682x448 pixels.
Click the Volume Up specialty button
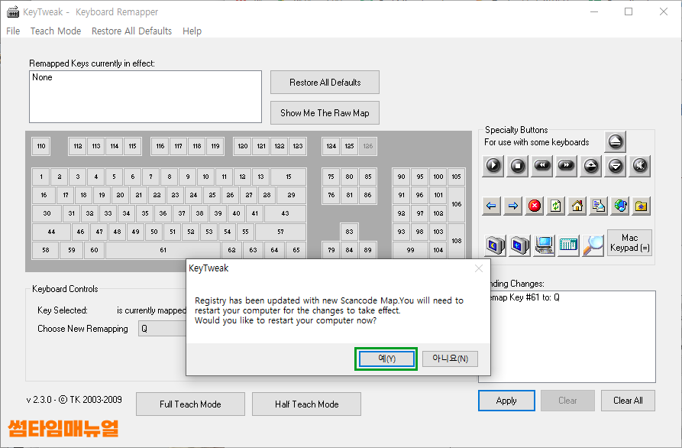tap(590, 166)
